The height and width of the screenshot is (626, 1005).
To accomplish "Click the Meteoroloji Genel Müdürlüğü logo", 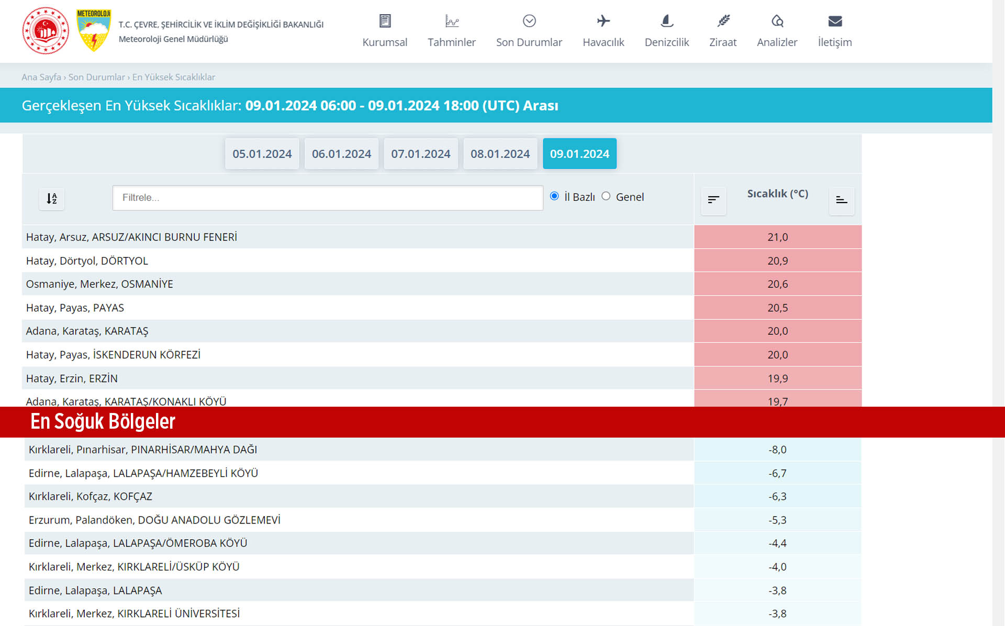I will coord(93,30).
